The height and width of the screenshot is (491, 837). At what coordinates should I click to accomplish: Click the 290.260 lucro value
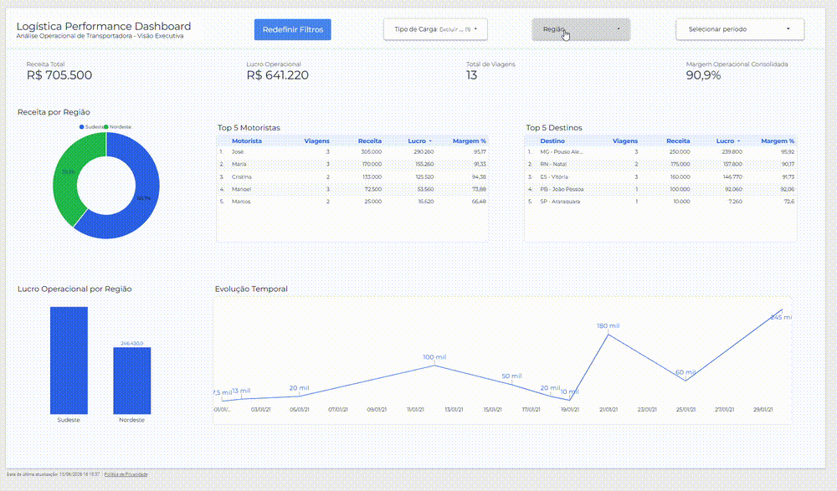click(424, 152)
